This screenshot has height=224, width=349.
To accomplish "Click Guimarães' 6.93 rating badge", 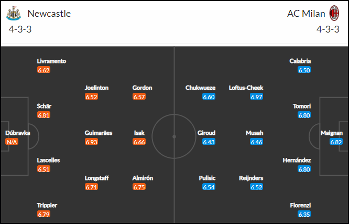I will point(91,142).
